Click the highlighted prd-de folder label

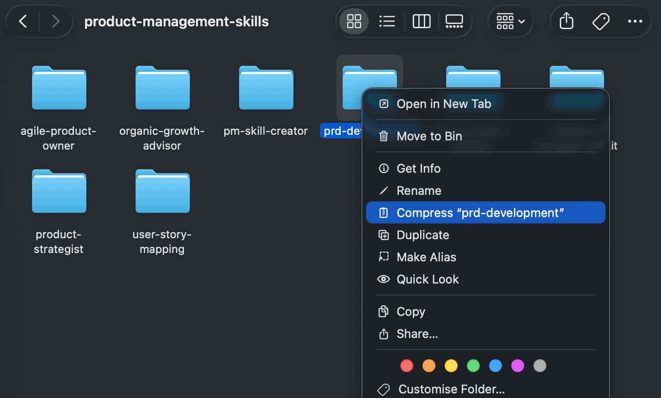point(341,131)
